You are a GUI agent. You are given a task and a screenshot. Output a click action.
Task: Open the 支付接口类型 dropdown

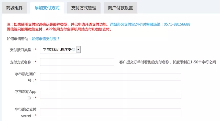[x=60, y=50]
